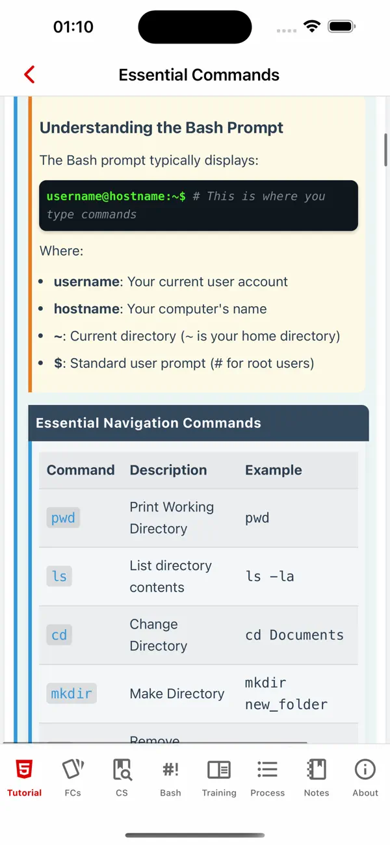Click the 'List directory contents' description
390x845 pixels.
[170, 577]
